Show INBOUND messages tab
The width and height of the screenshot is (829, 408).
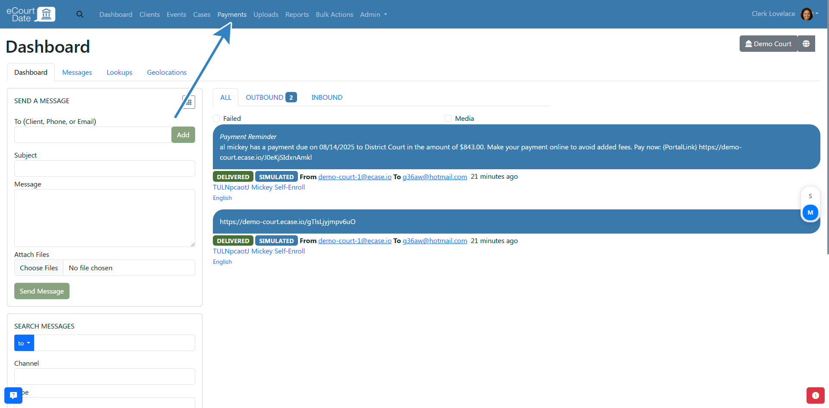tap(327, 97)
